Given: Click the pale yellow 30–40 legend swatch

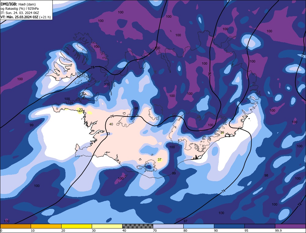Looking at the screenshot, I should coord(107,226).
